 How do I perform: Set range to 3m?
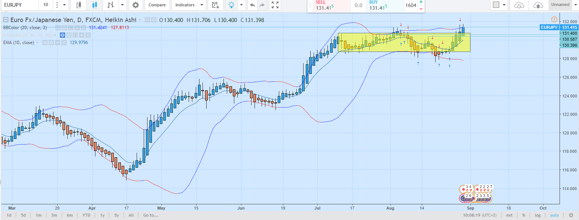pyautogui.click(x=54, y=215)
